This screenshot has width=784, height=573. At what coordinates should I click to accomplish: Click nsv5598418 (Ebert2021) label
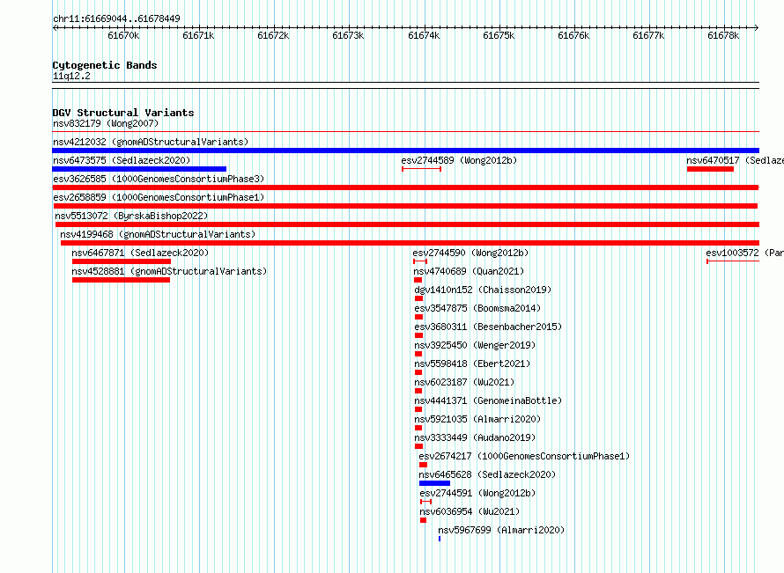[x=472, y=364]
